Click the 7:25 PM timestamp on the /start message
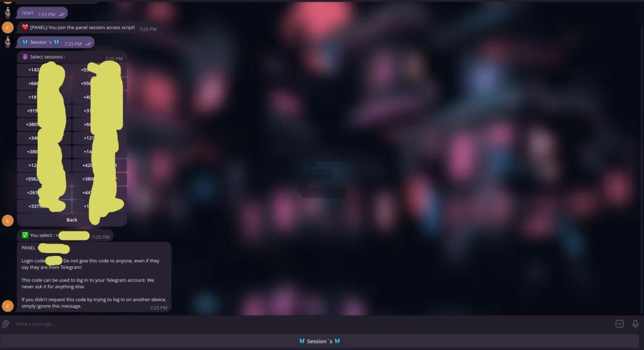Image resolution: width=644 pixels, height=350 pixels. click(46, 15)
